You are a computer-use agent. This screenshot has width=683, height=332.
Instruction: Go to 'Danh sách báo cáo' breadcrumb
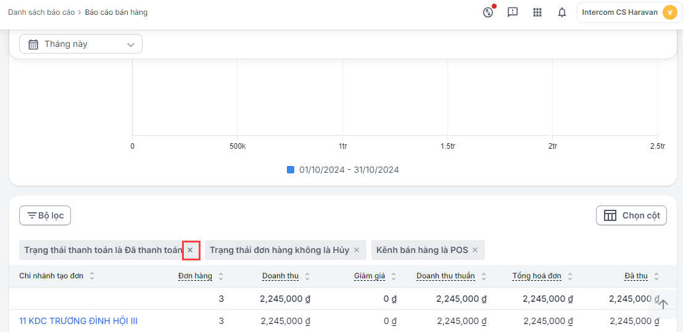pos(41,12)
